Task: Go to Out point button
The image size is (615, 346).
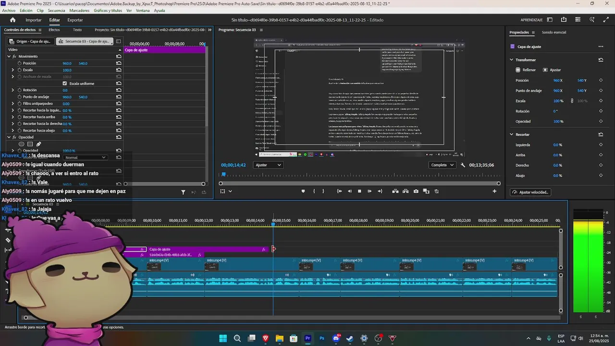Action: [x=380, y=191]
